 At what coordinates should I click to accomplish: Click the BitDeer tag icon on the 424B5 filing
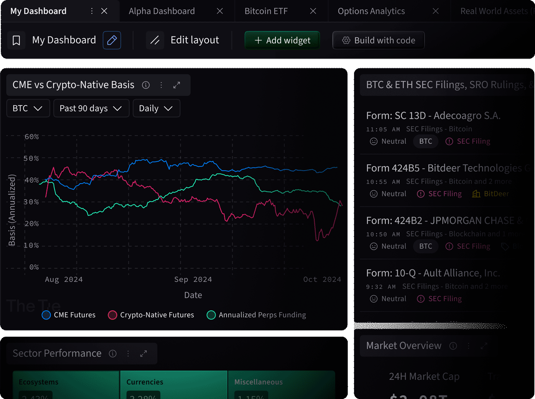click(476, 194)
